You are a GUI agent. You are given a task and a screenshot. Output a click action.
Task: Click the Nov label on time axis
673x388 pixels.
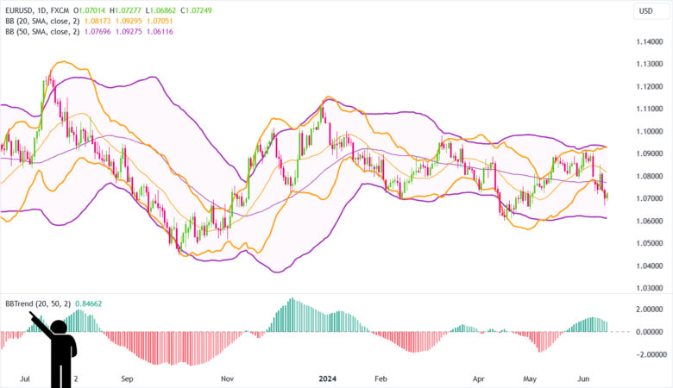[228, 378]
